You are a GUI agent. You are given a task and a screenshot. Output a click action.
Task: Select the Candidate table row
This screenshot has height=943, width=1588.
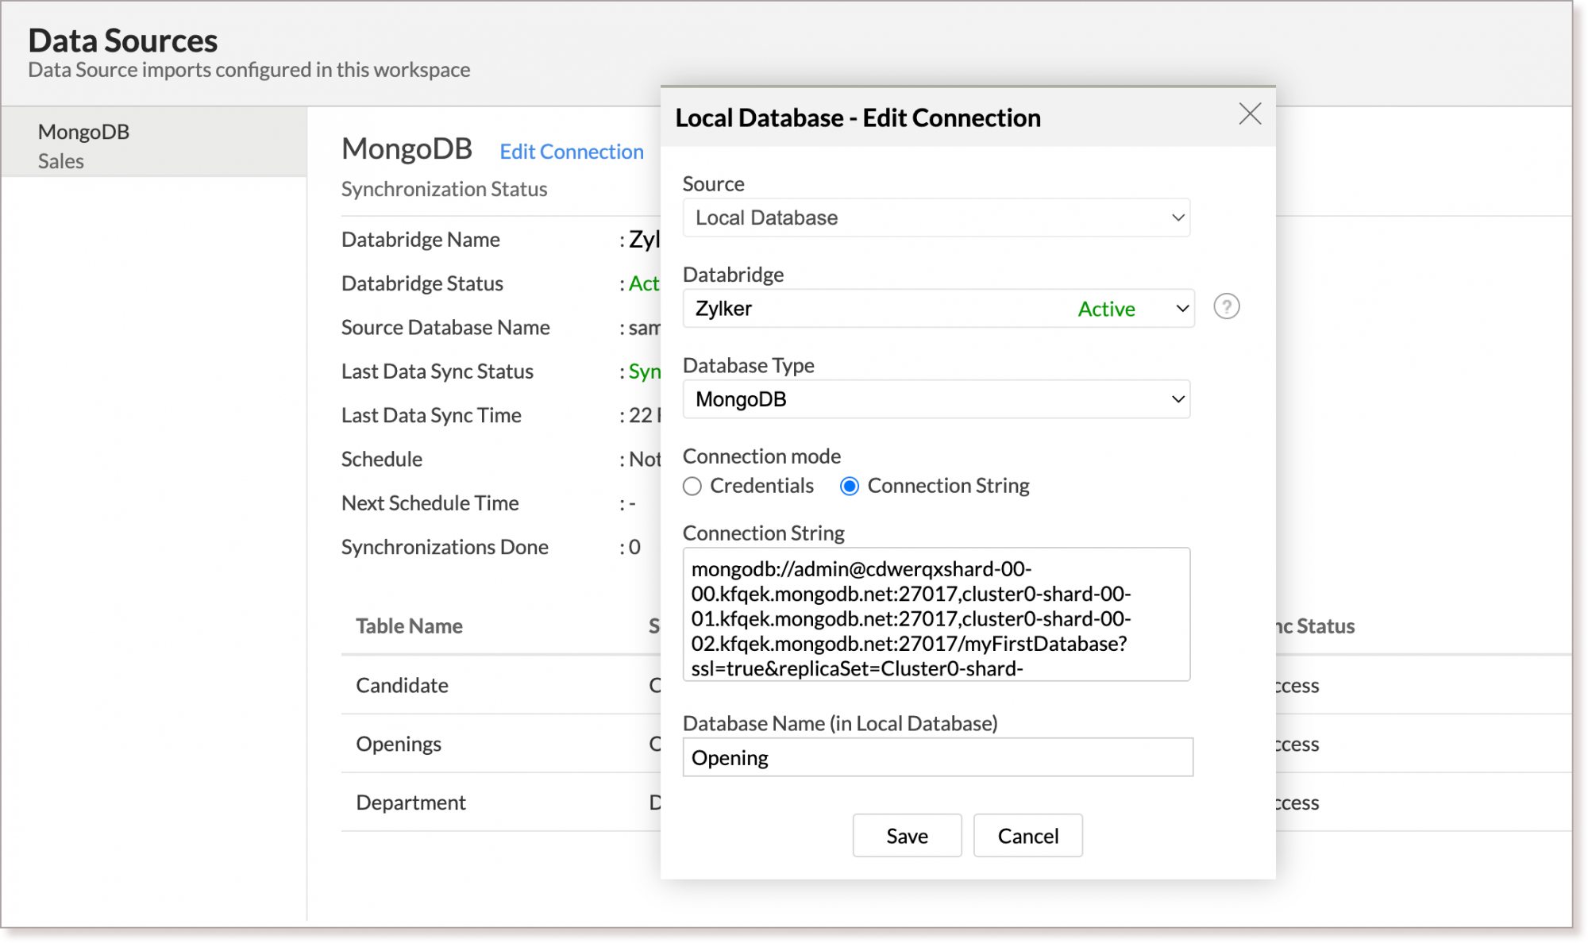coord(402,685)
